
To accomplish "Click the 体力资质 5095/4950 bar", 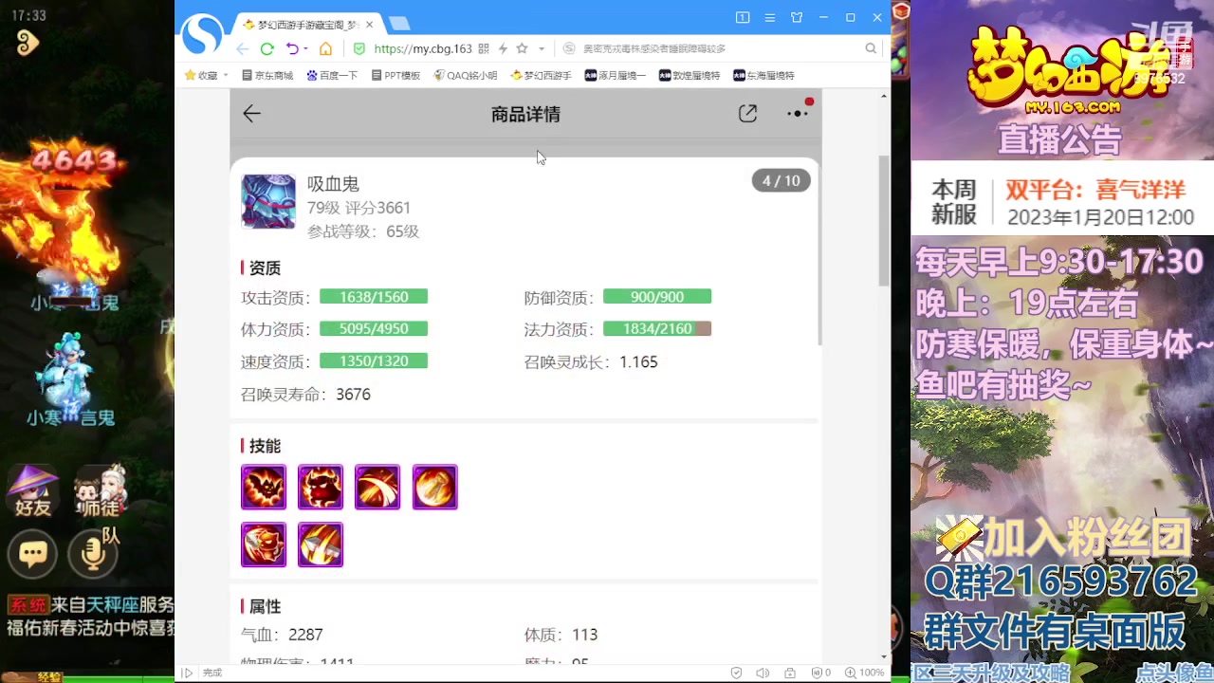I will (374, 329).
